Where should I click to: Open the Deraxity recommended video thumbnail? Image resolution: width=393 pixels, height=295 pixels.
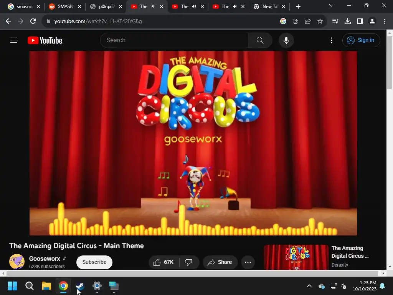pyautogui.click(x=296, y=257)
